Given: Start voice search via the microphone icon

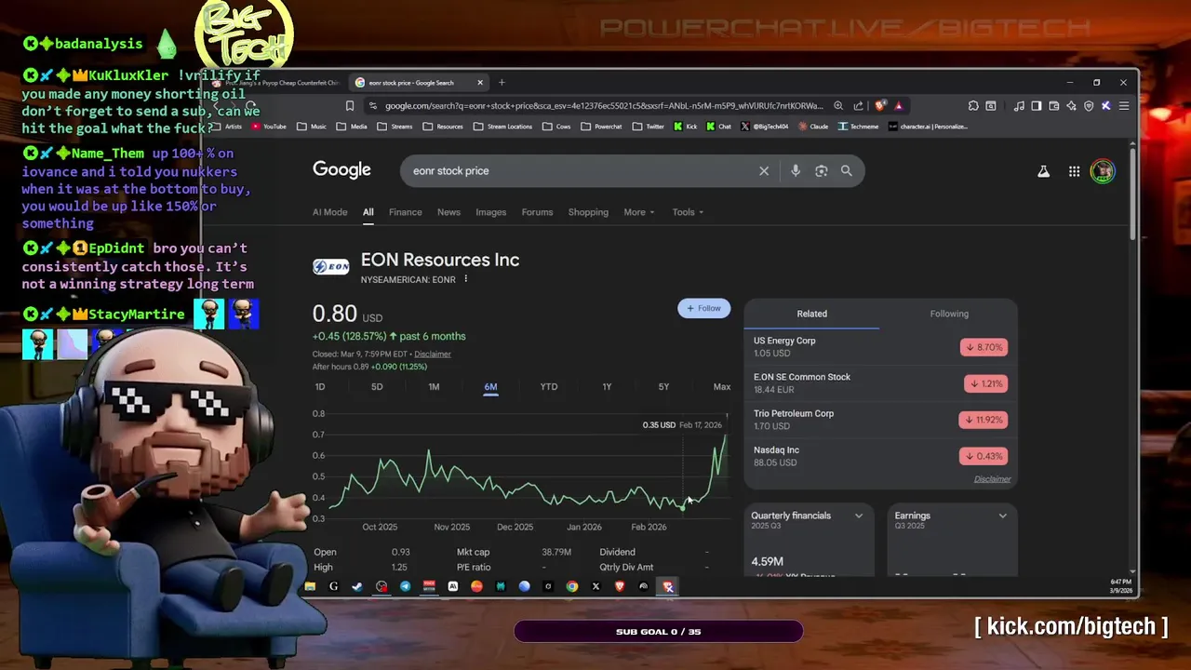Looking at the screenshot, I should pos(795,171).
